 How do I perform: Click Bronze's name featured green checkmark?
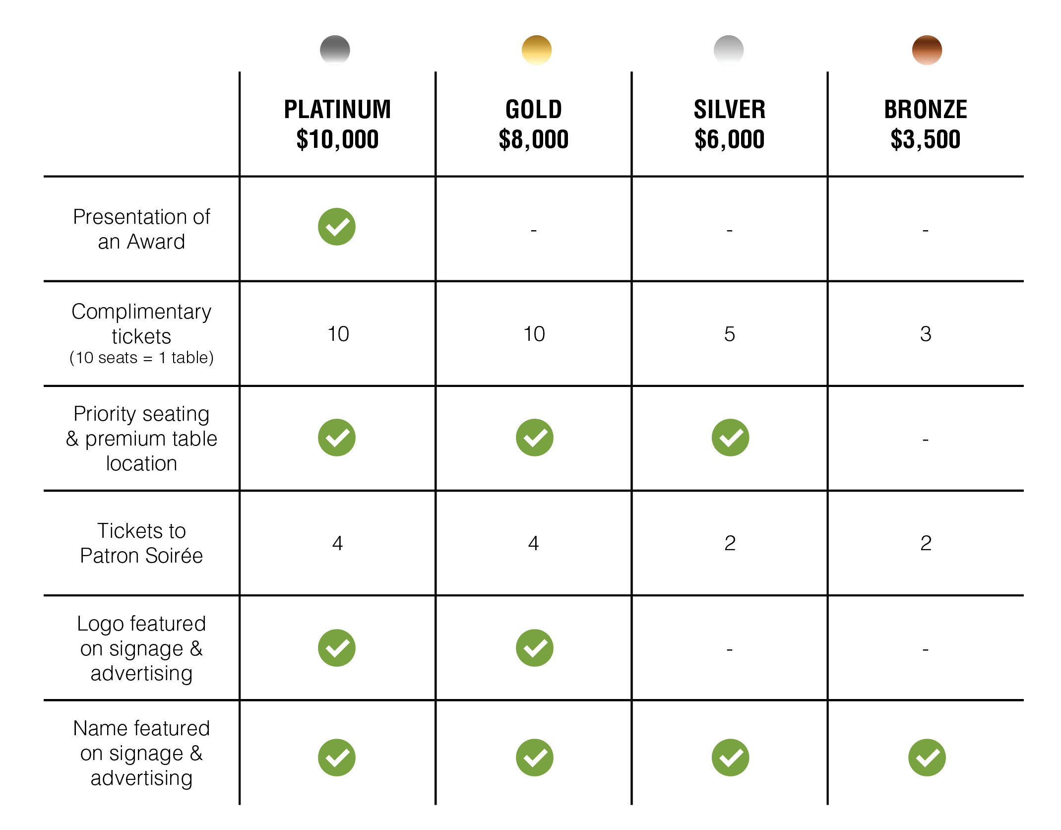927,758
